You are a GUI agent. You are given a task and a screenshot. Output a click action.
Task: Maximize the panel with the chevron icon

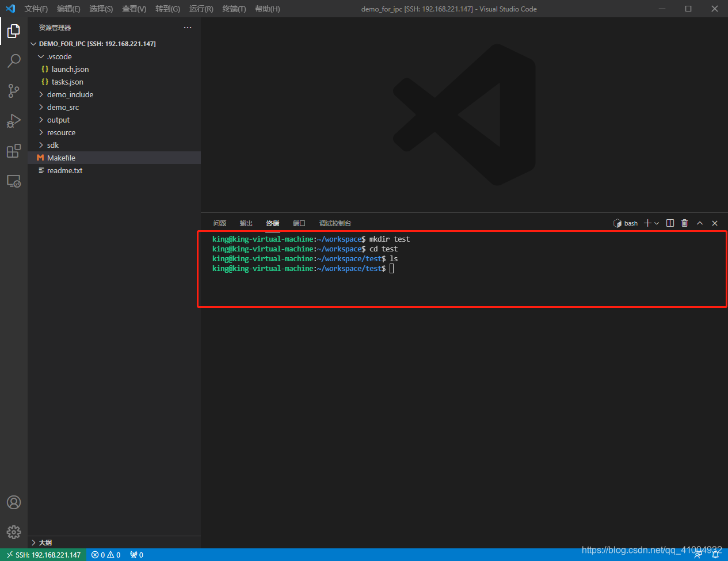pyautogui.click(x=700, y=223)
